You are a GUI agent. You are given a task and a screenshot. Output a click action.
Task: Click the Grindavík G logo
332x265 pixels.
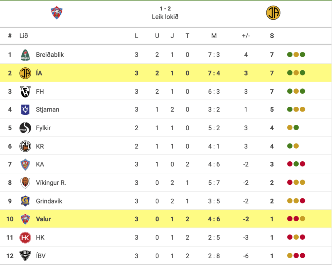[x=25, y=201]
